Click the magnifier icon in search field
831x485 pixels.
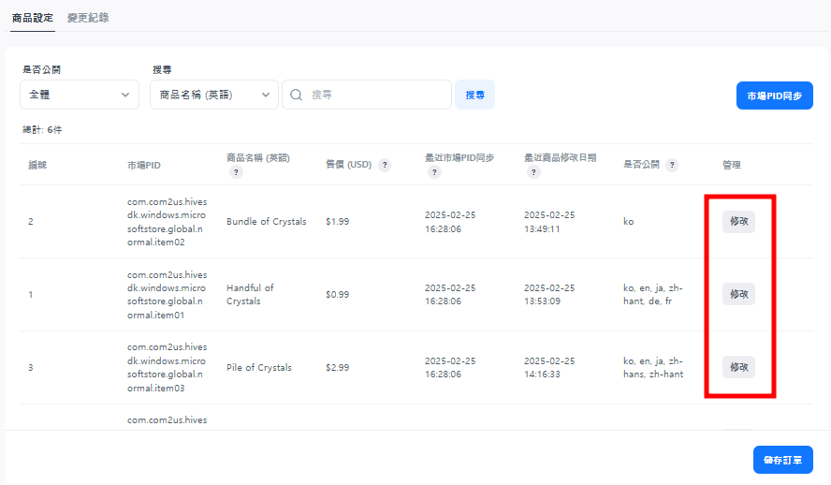click(297, 95)
